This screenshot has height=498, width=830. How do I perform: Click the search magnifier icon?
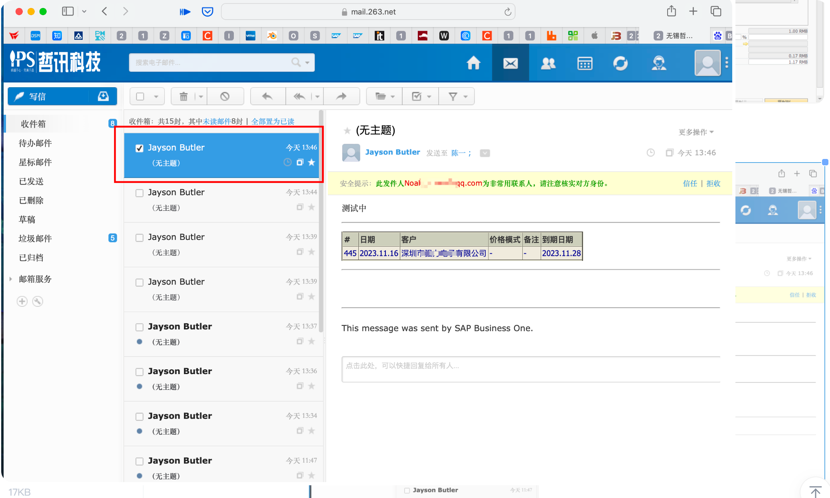point(296,62)
